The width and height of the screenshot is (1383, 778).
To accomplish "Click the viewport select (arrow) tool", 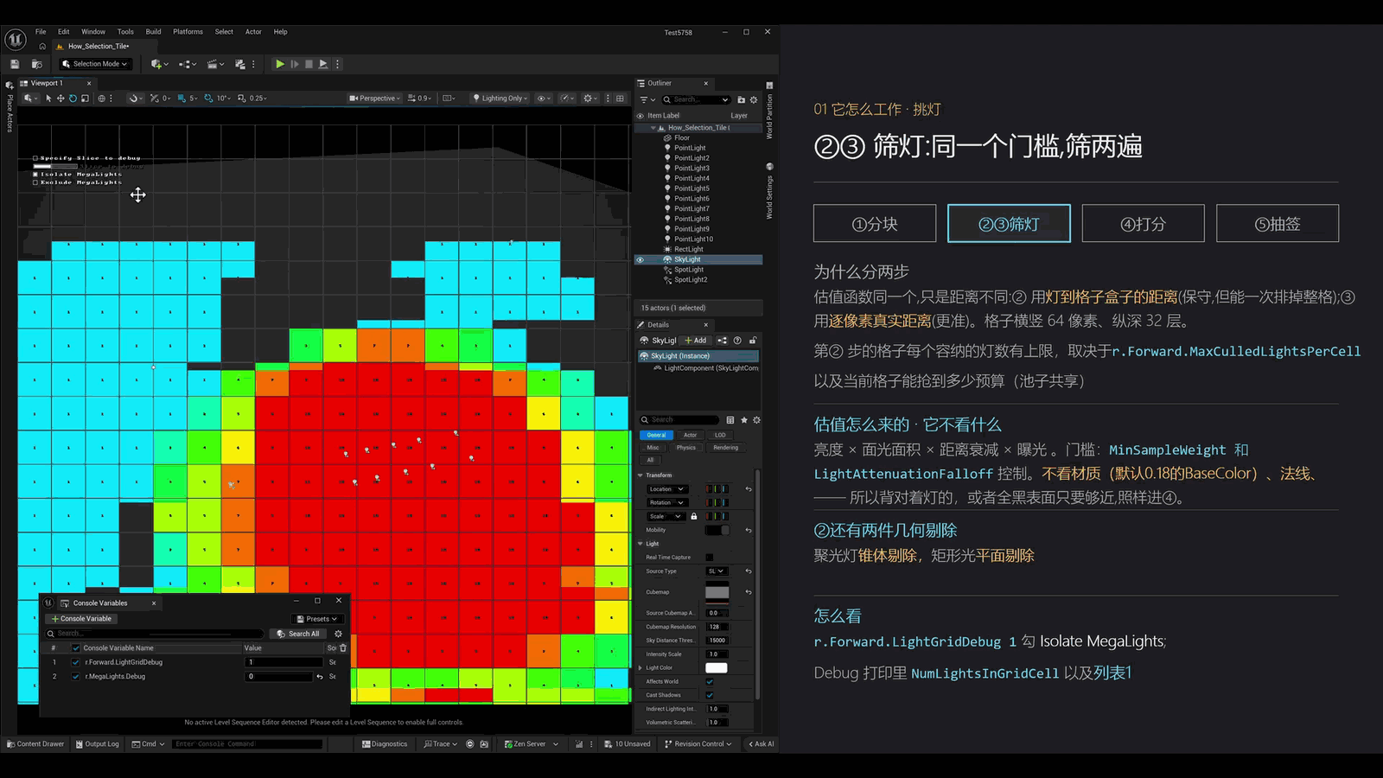I will point(48,99).
